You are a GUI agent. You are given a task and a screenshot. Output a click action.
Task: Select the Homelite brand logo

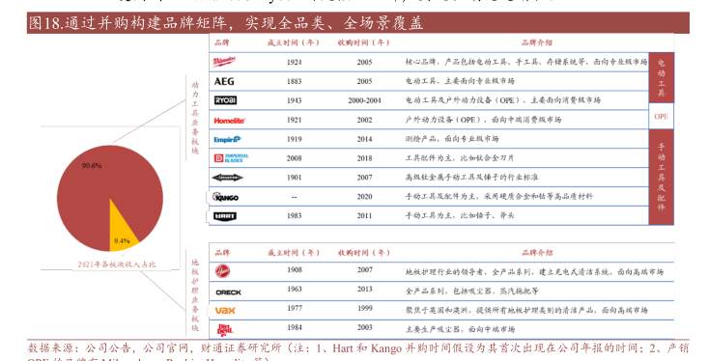pos(229,121)
